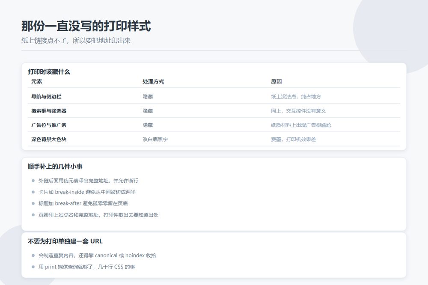Click the 打印时该藏什么 card heading
This screenshot has height=285, width=428.
49,72
